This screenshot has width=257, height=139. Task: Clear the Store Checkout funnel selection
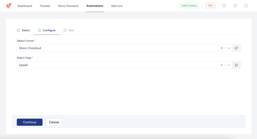[222, 48]
